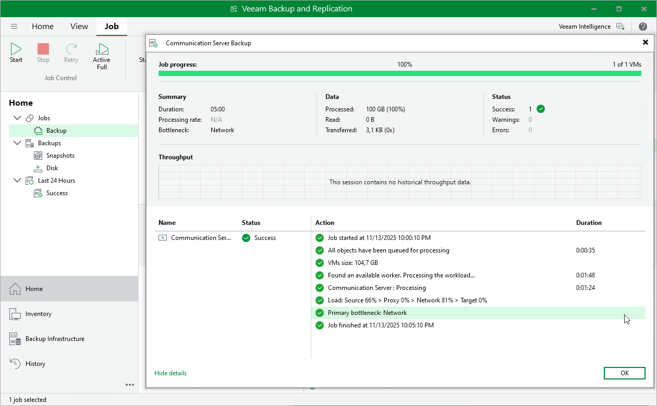Collapse the Jobs tree node
Screen dimensions: 657x406
[x=17, y=118]
